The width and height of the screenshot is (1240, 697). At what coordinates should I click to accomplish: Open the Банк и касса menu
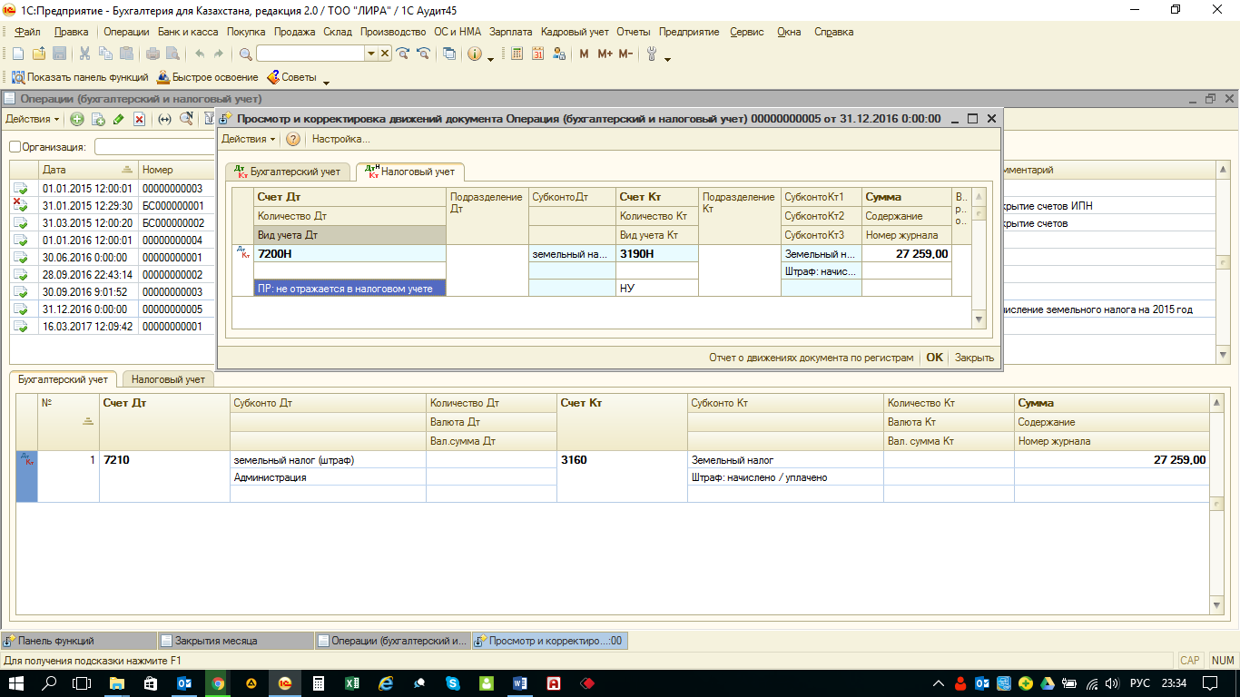point(188,32)
